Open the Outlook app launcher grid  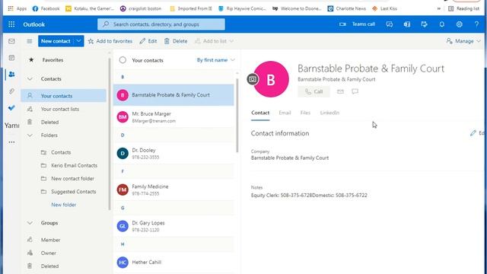click(x=11, y=24)
